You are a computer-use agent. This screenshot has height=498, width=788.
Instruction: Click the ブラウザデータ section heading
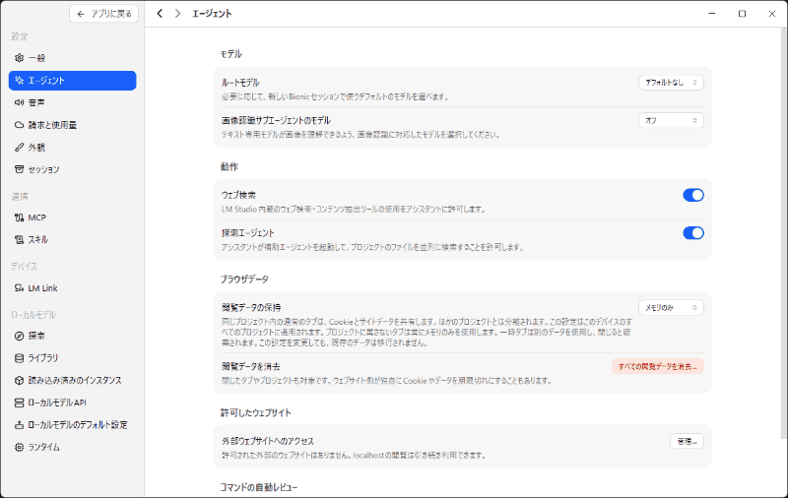coord(244,280)
